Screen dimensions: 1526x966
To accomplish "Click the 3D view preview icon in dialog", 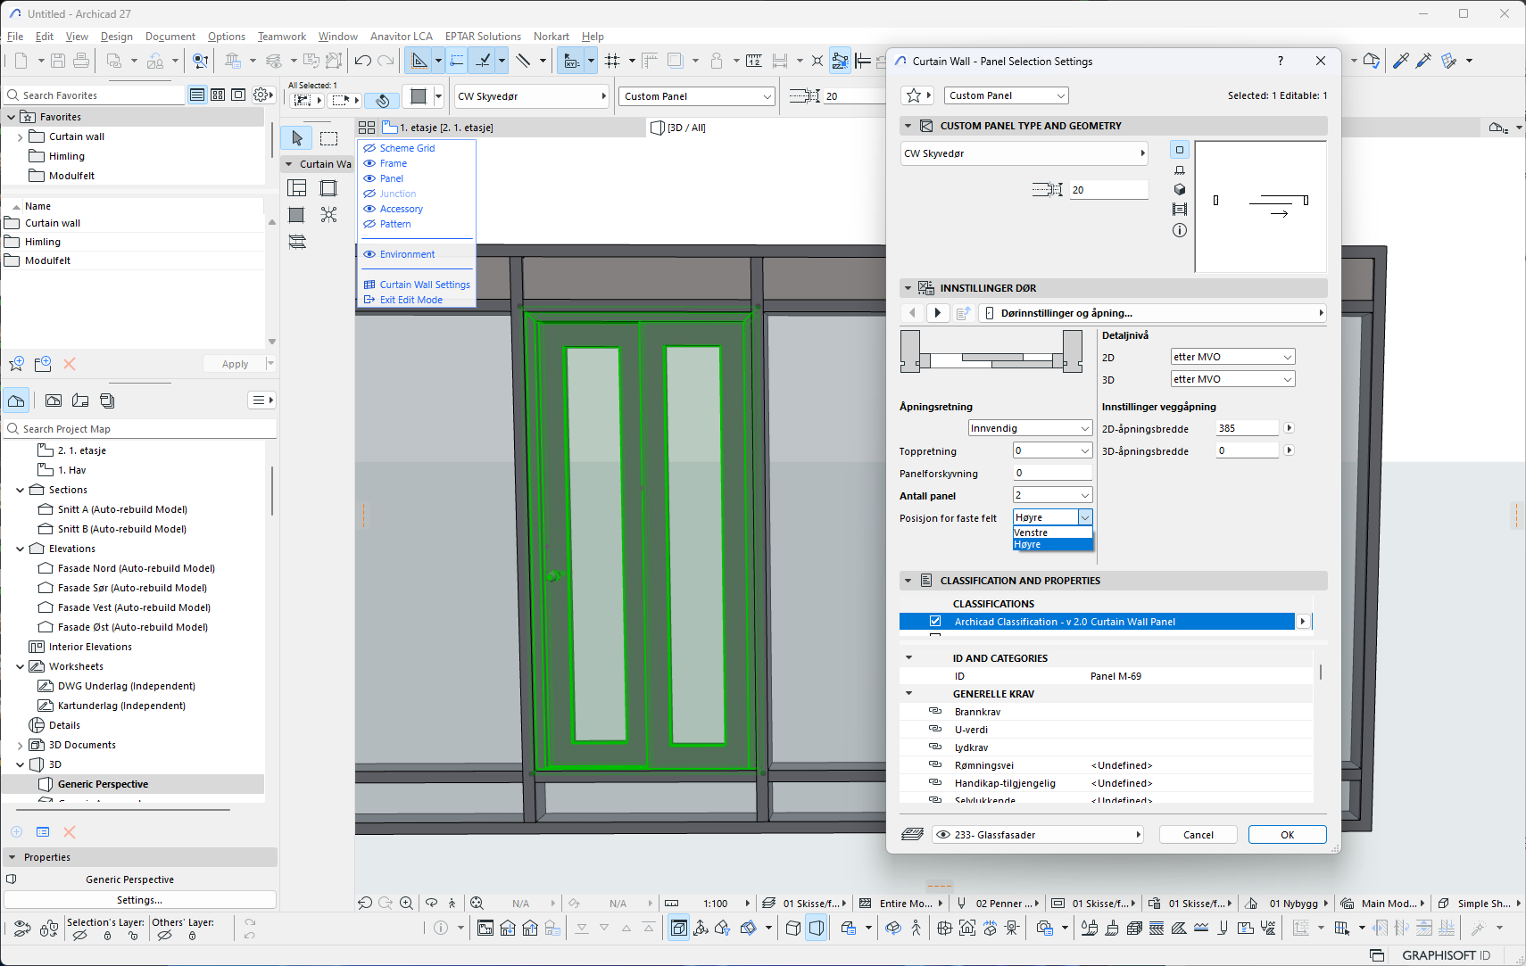I will tap(1180, 189).
